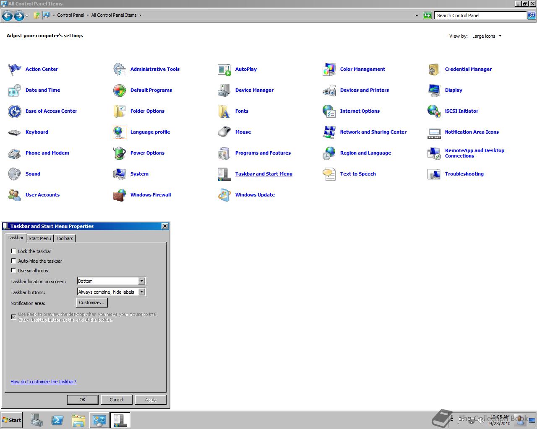The image size is (537, 429).
Task: Expand Control Panel breadcrumb arrow
Action: (x=88, y=15)
